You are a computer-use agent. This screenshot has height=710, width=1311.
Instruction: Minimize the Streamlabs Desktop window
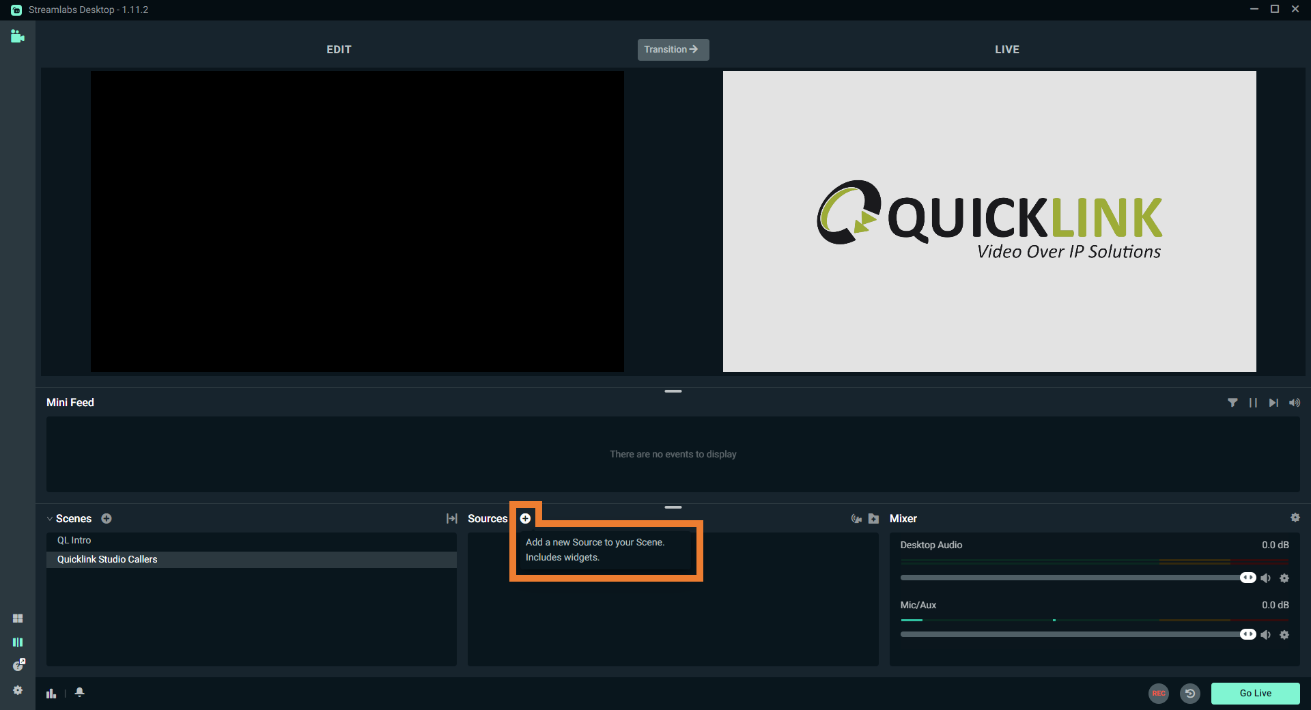[x=1254, y=9]
